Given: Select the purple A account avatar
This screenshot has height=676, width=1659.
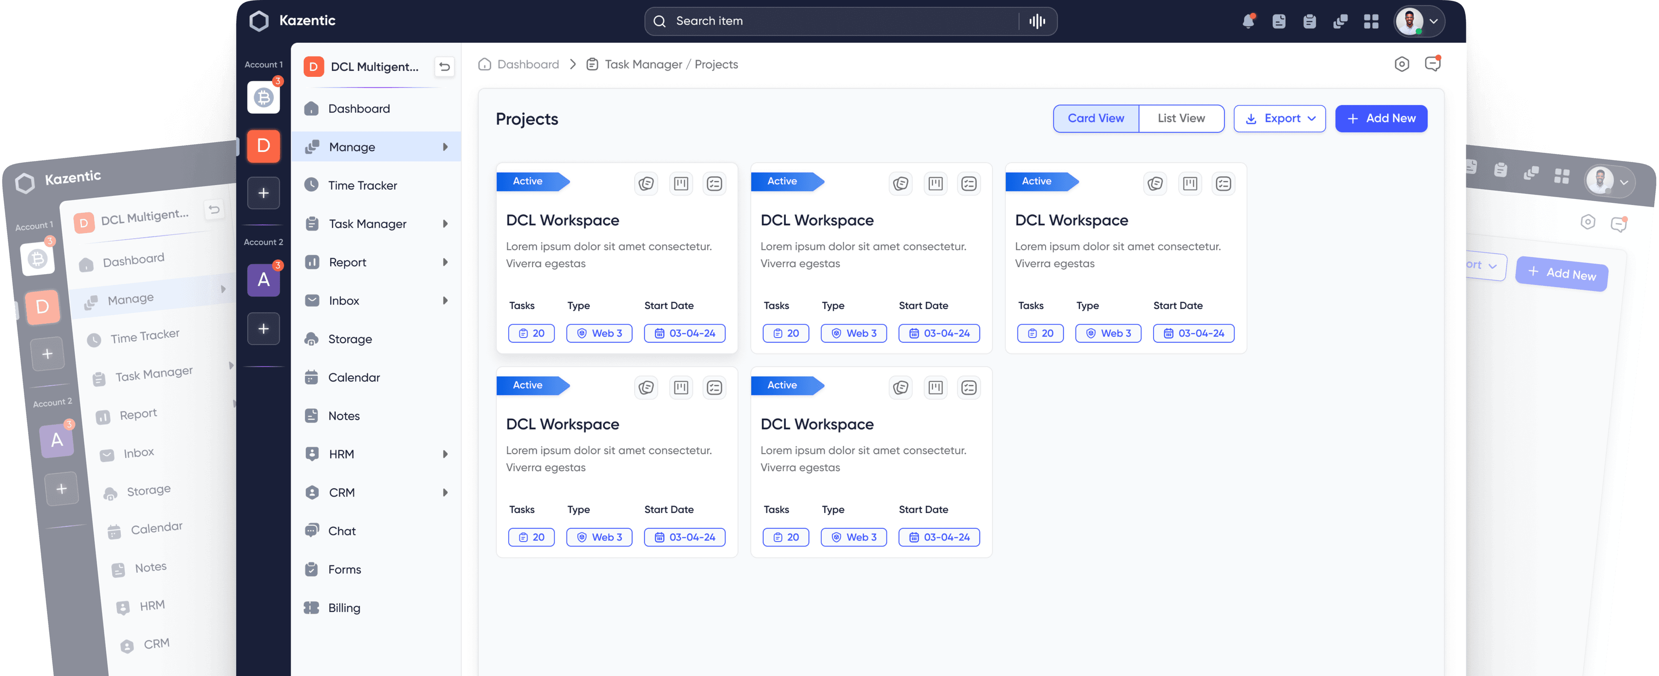Looking at the screenshot, I should tap(264, 280).
